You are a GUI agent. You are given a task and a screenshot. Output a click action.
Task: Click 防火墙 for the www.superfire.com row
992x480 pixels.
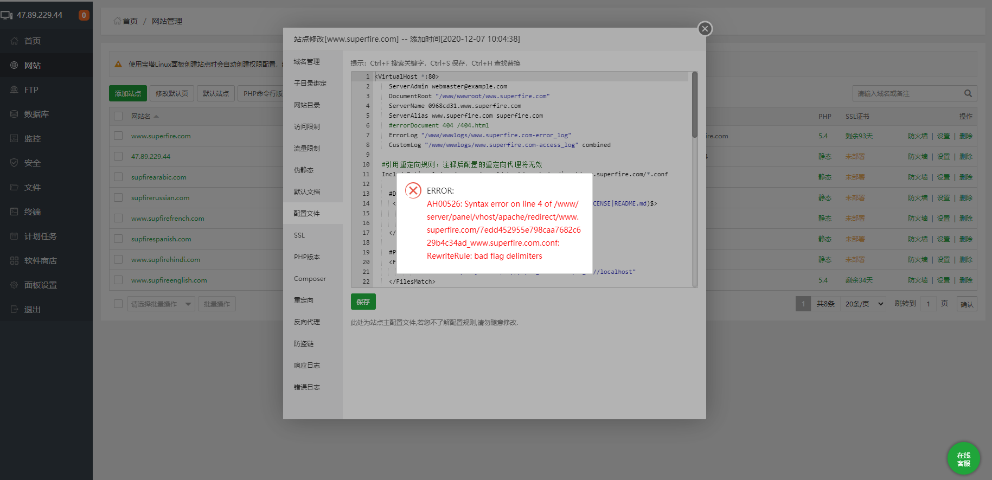pos(918,136)
